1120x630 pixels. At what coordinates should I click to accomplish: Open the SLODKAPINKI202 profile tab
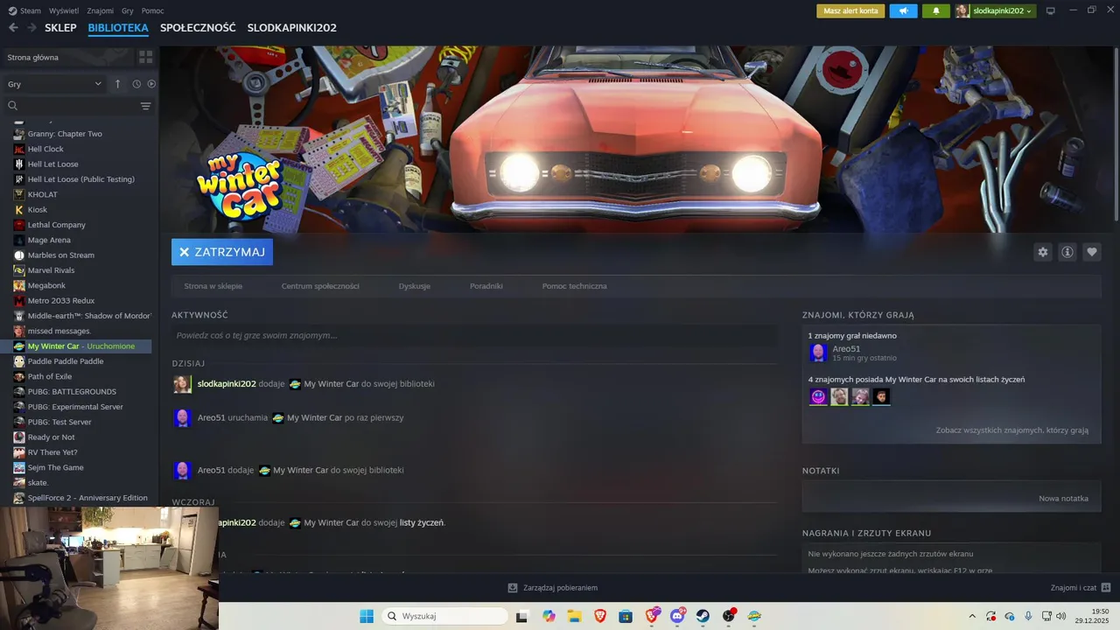(291, 28)
